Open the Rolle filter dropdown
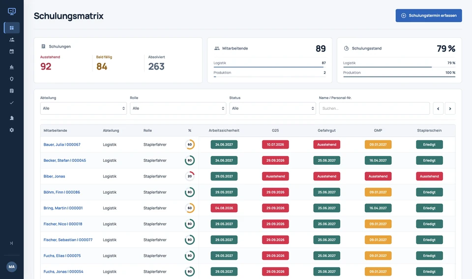 click(x=178, y=108)
